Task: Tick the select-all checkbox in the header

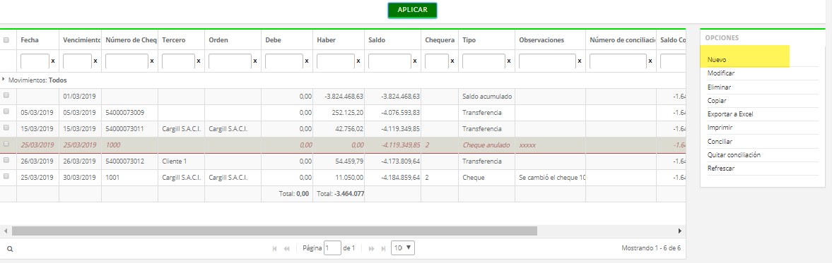Action: 6,39
